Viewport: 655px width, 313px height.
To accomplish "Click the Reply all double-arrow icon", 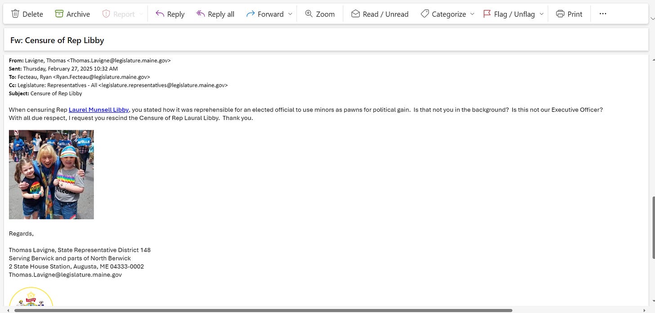I will pos(201,14).
